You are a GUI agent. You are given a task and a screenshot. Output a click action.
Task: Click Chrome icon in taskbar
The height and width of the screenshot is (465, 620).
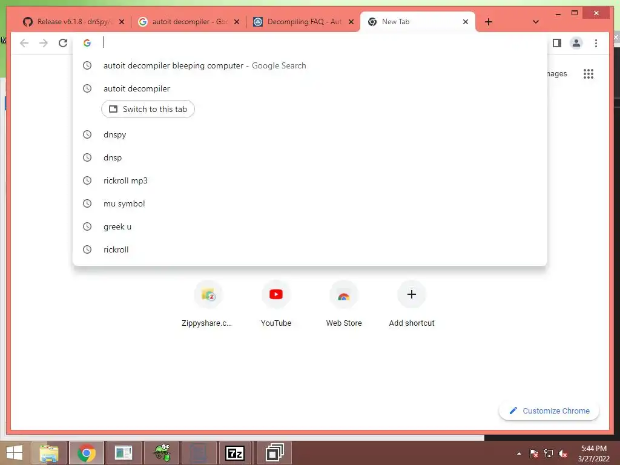pos(86,453)
